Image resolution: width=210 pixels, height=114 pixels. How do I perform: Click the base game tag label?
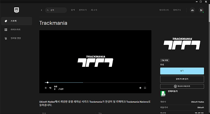coord(165,60)
